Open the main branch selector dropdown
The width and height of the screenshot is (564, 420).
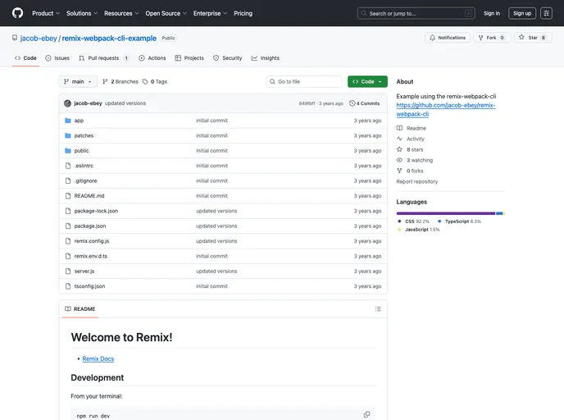point(78,82)
